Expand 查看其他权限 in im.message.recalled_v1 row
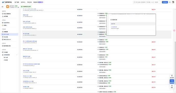Screen dimensions: 176x93 pos(103,88)
